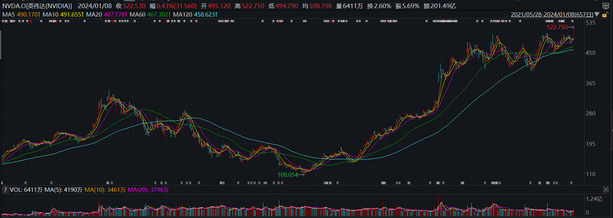Close the VOL indicator sub-panel
Image resolution: width=613 pixels, height=218 pixels.
(x=606, y=189)
